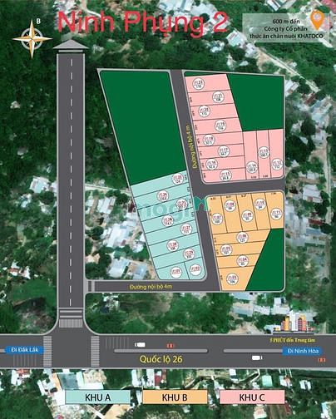336x419 pixels.
Task: Click lot 13 marker in pink Khu C
Action: (264, 153)
